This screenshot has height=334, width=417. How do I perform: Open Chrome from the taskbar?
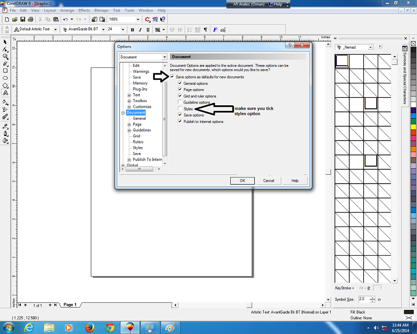coord(109,328)
